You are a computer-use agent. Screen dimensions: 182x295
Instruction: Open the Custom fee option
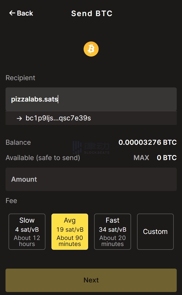155,231
